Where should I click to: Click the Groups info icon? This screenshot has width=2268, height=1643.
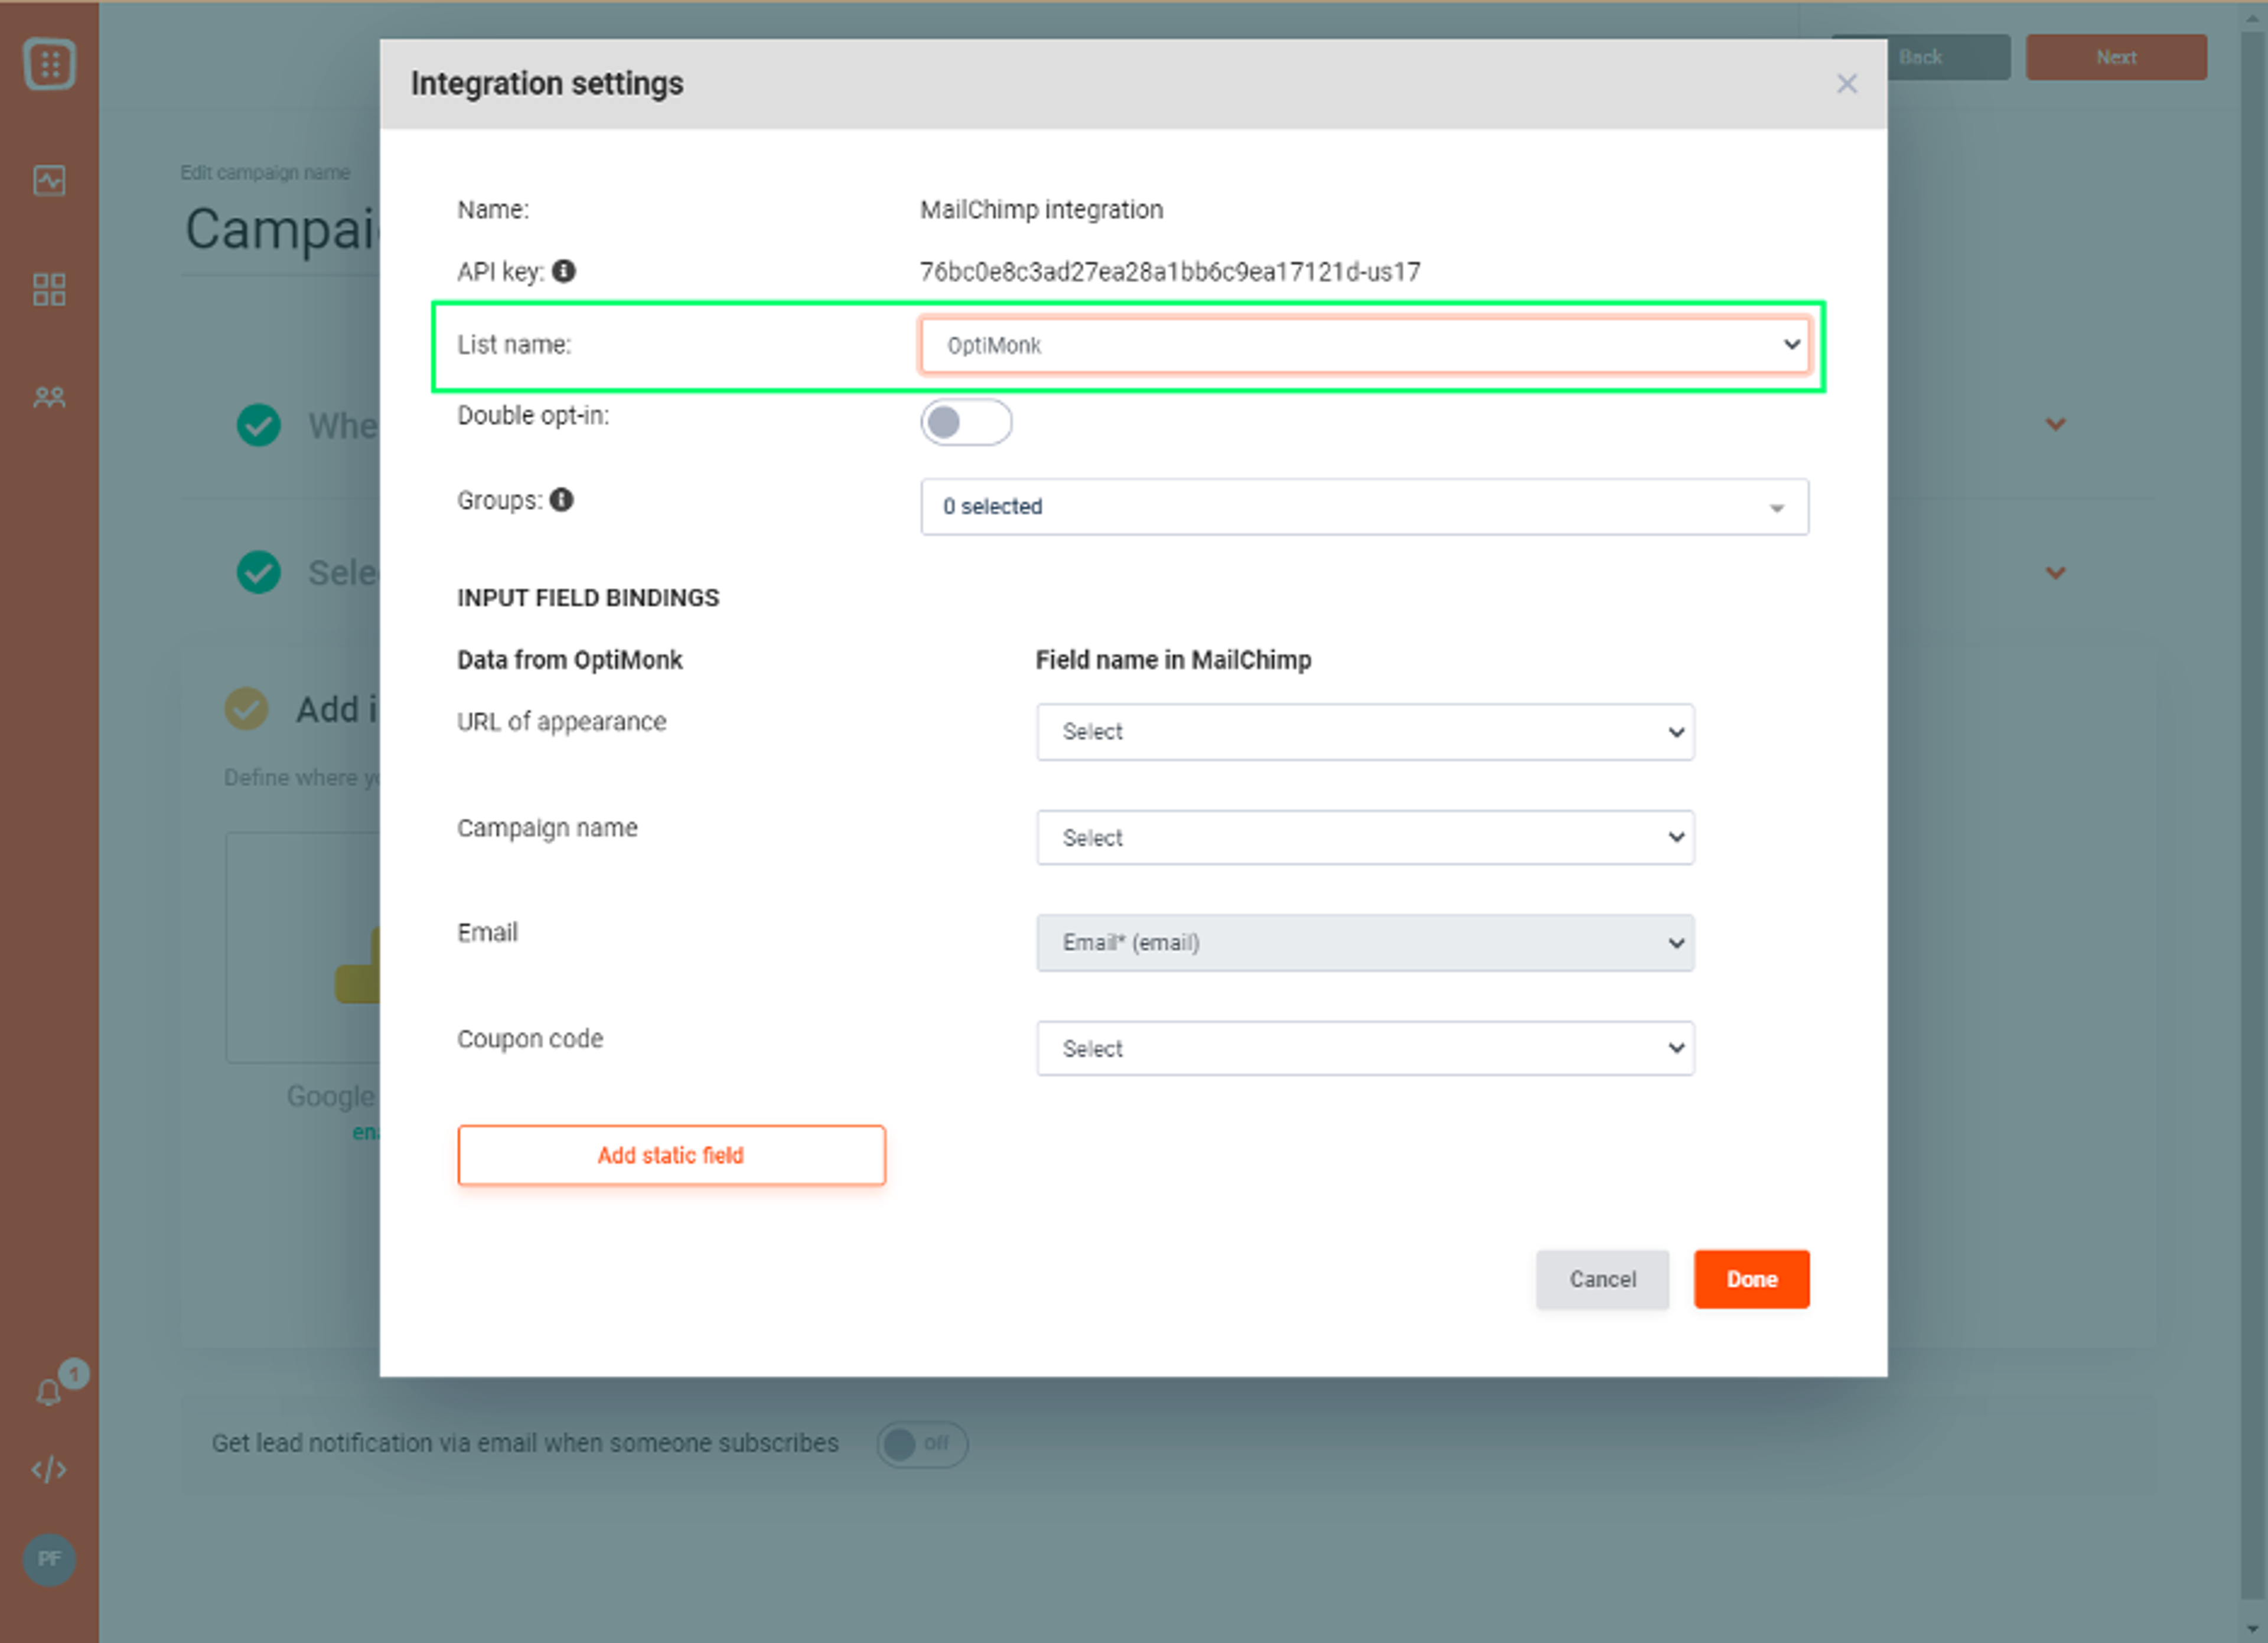[562, 499]
